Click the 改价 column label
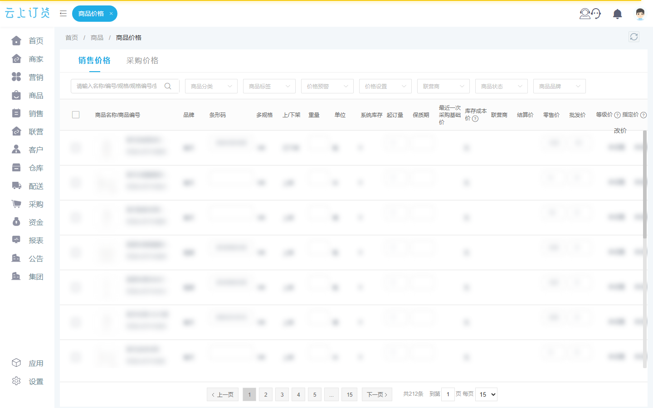The height and width of the screenshot is (408, 653). (620, 131)
